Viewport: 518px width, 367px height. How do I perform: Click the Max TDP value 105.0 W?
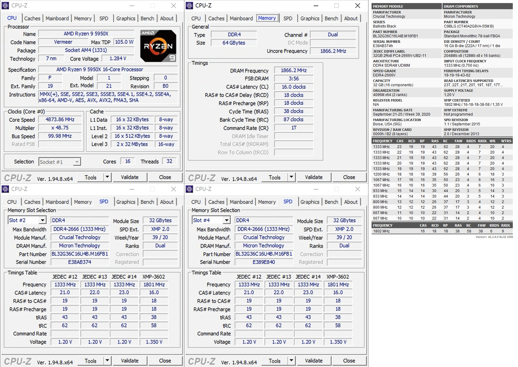click(x=124, y=42)
